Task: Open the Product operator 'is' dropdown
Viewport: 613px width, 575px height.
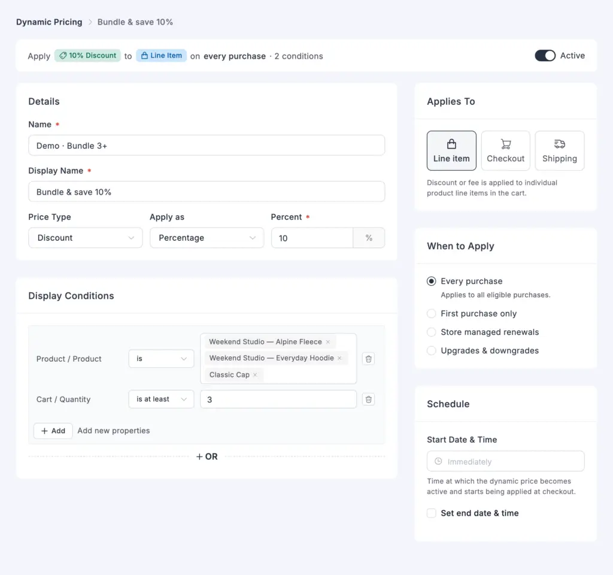Action: [x=161, y=359]
